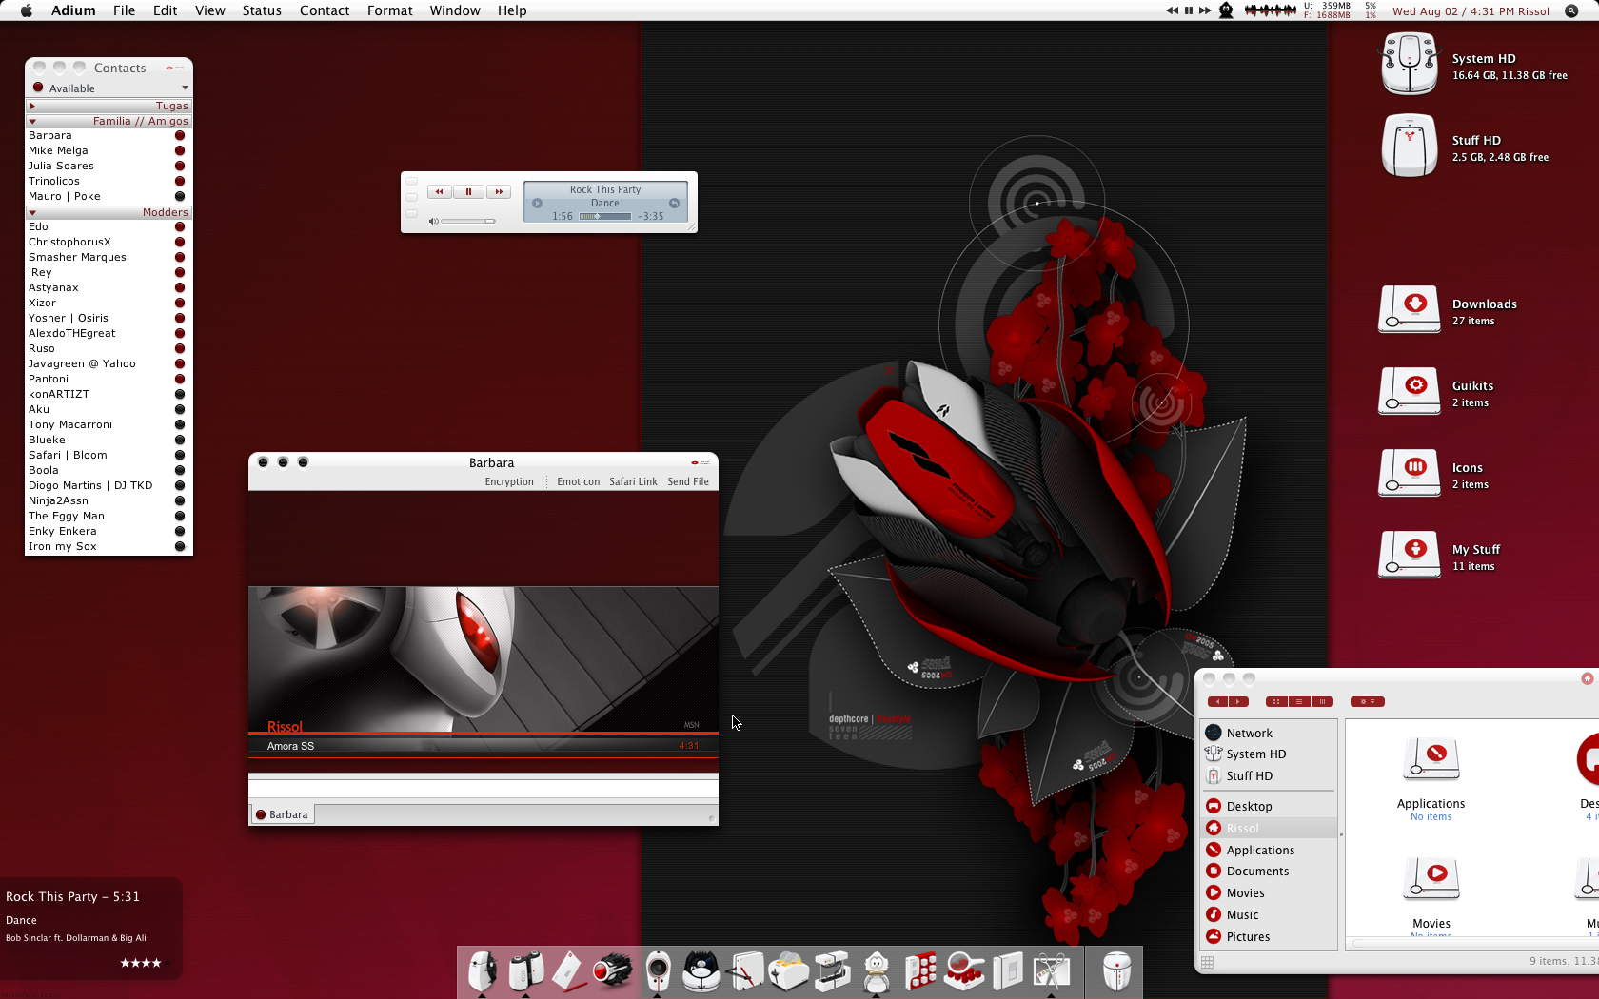Select Documents in the Finder sidebar
The width and height of the screenshot is (1599, 999).
(x=1269, y=871)
